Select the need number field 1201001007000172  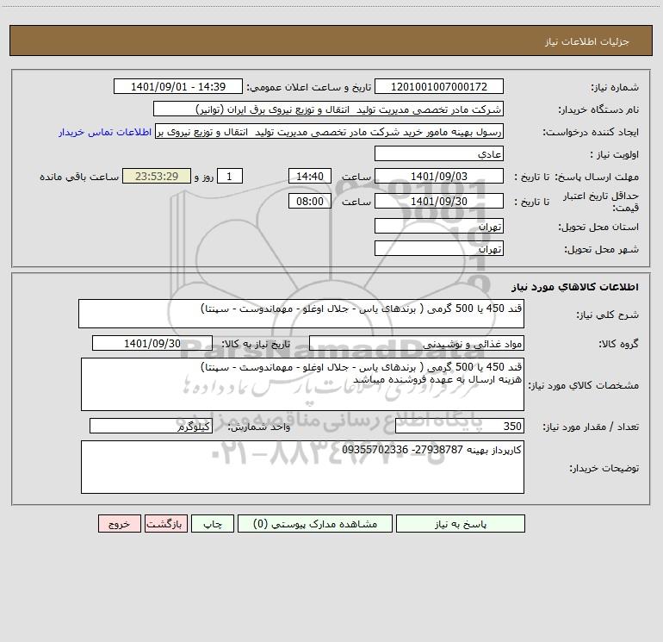tap(439, 86)
